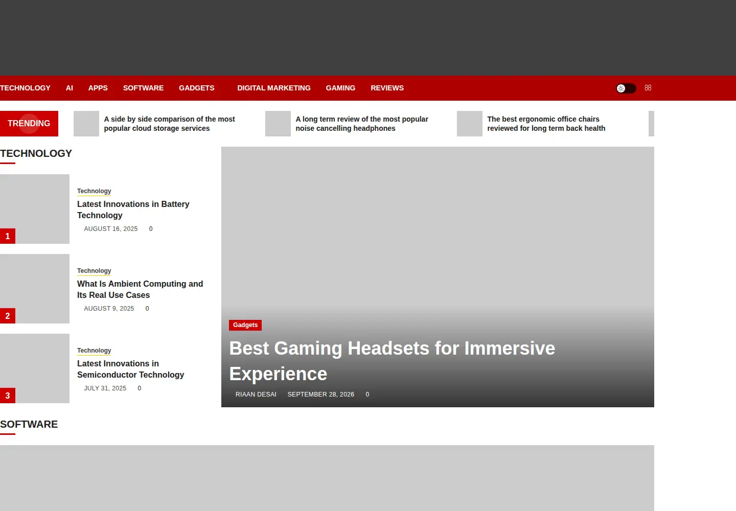Image resolution: width=736 pixels, height=511 pixels.
Task: Open the noise cancelling headphones review
Action: click(x=362, y=124)
